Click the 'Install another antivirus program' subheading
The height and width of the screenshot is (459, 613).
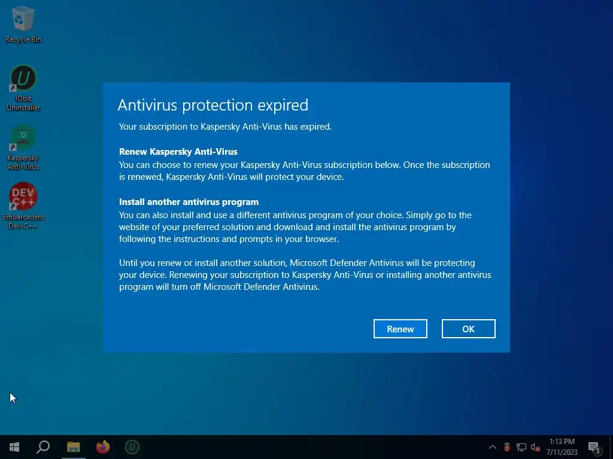coord(189,202)
